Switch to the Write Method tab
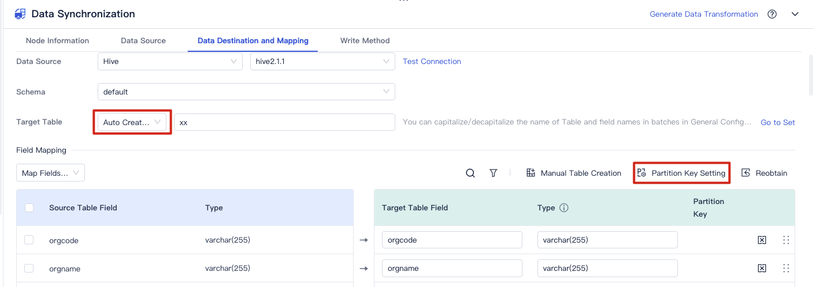This screenshot has height=287, width=816. [x=365, y=41]
